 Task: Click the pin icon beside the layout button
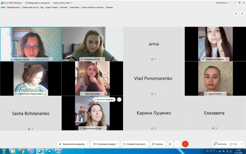[242, 14]
